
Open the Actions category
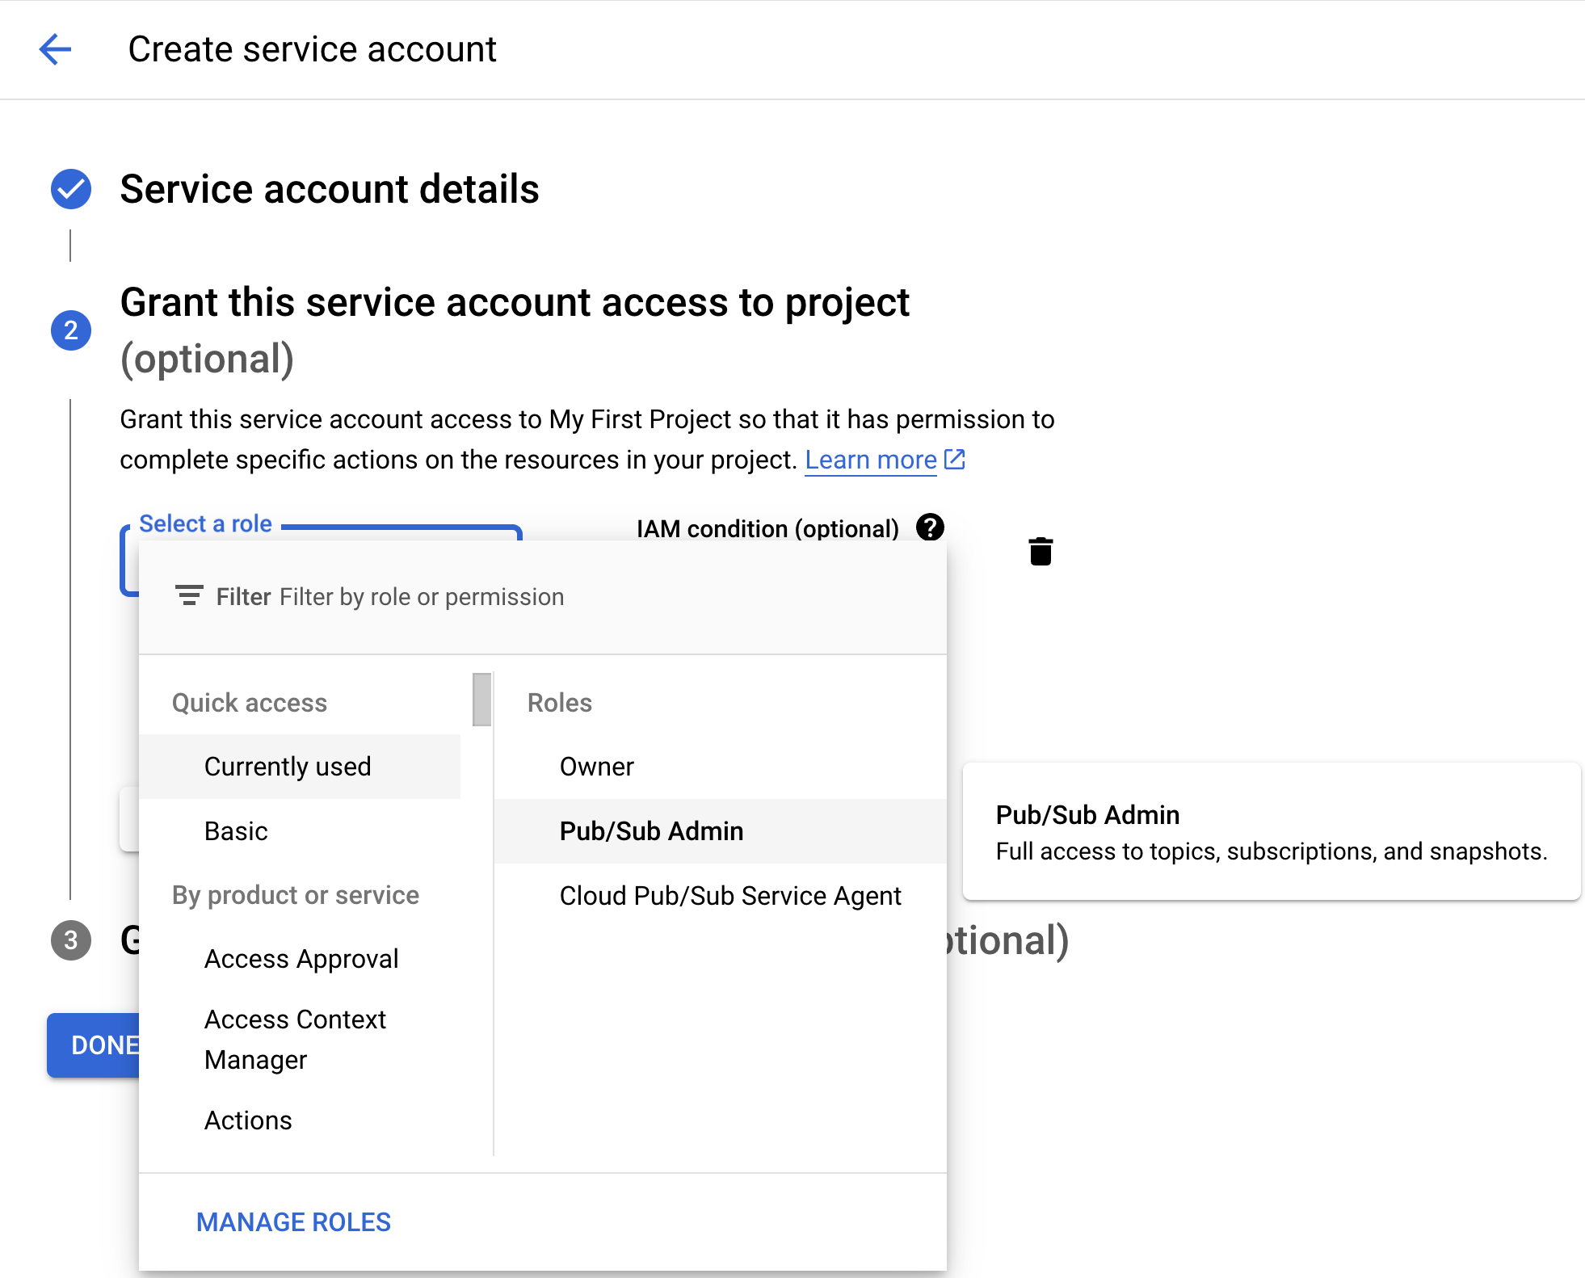click(248, 1120)
